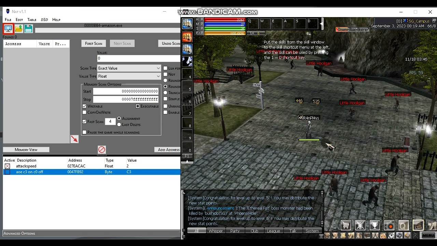Open the Help menu
The image size is (437, 246).
pyautogui.click(x=56, y=19)
